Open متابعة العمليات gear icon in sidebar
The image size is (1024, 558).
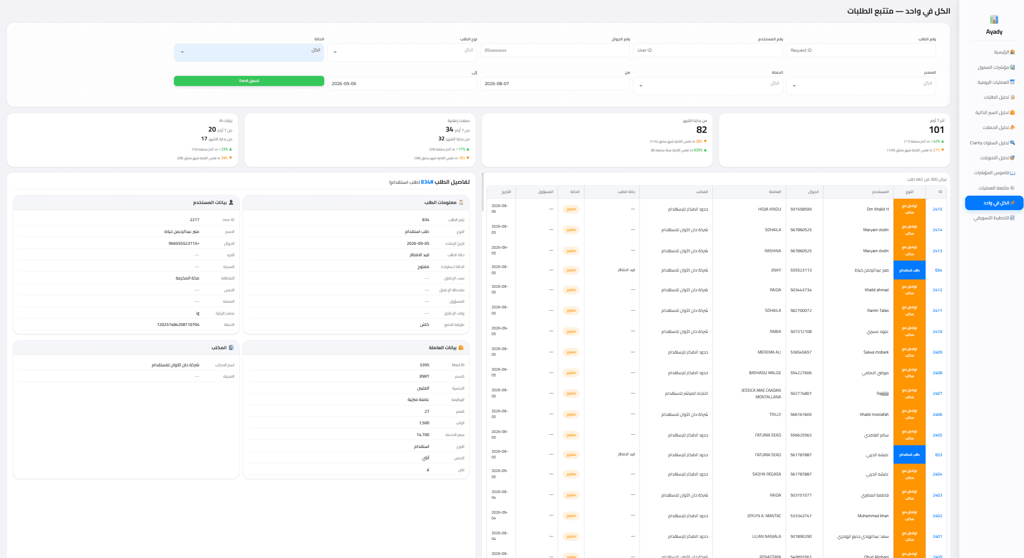point(1013,188)
